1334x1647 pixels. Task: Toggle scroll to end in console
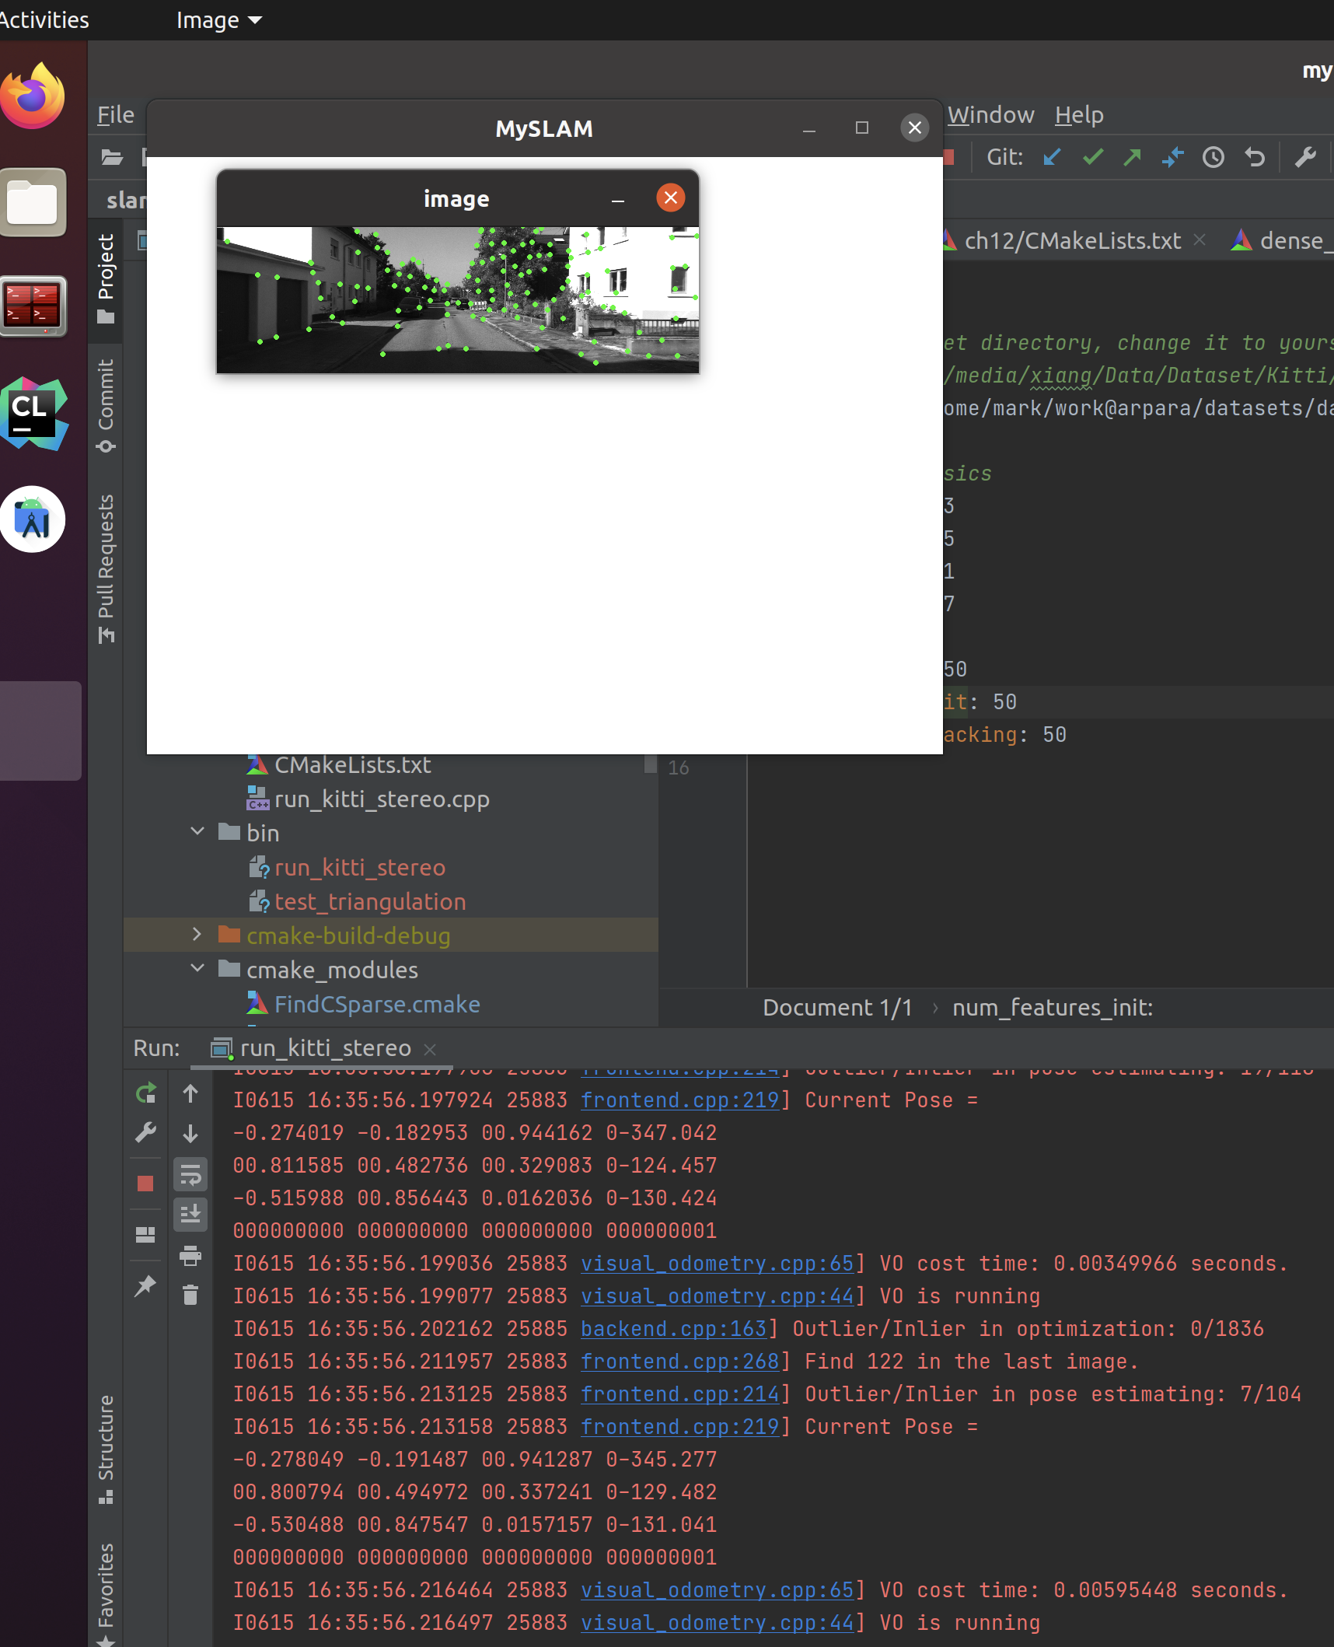(x=190, y=1215)
